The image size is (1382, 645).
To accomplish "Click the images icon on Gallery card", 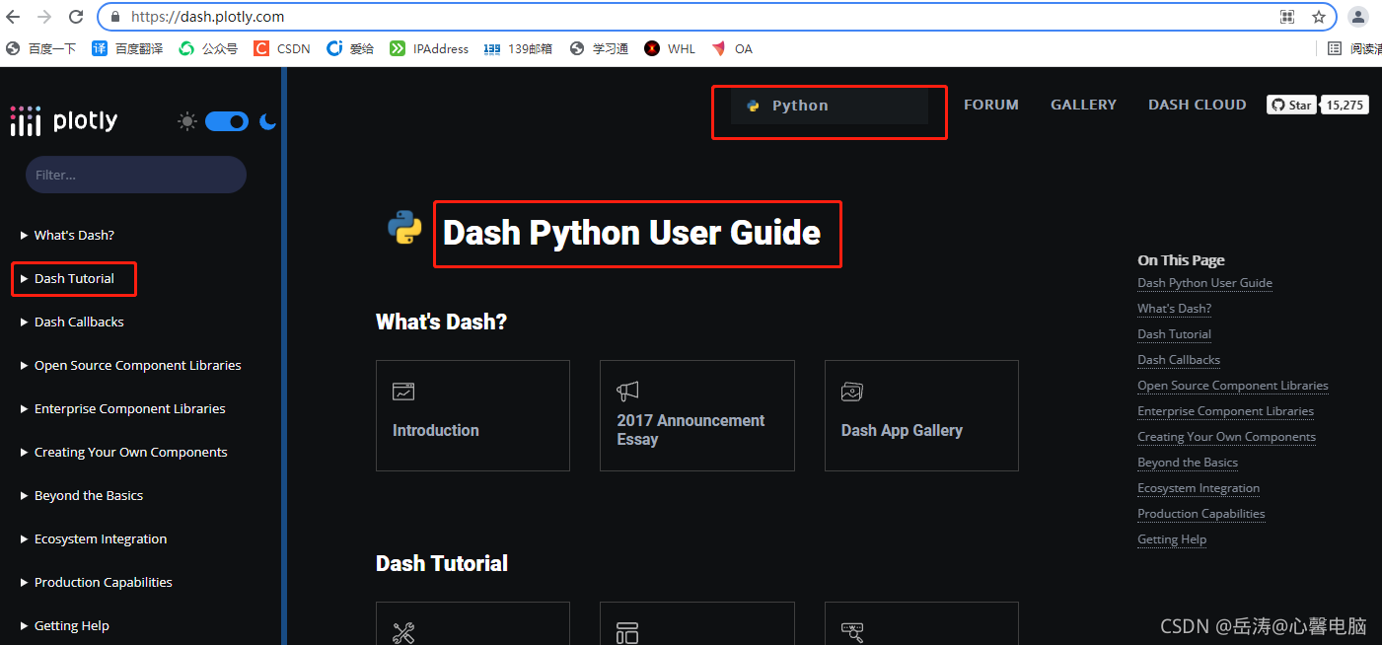I will click(852, 392).
